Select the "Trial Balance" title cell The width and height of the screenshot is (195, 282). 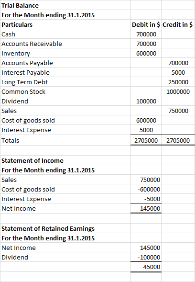coord(20,5)
